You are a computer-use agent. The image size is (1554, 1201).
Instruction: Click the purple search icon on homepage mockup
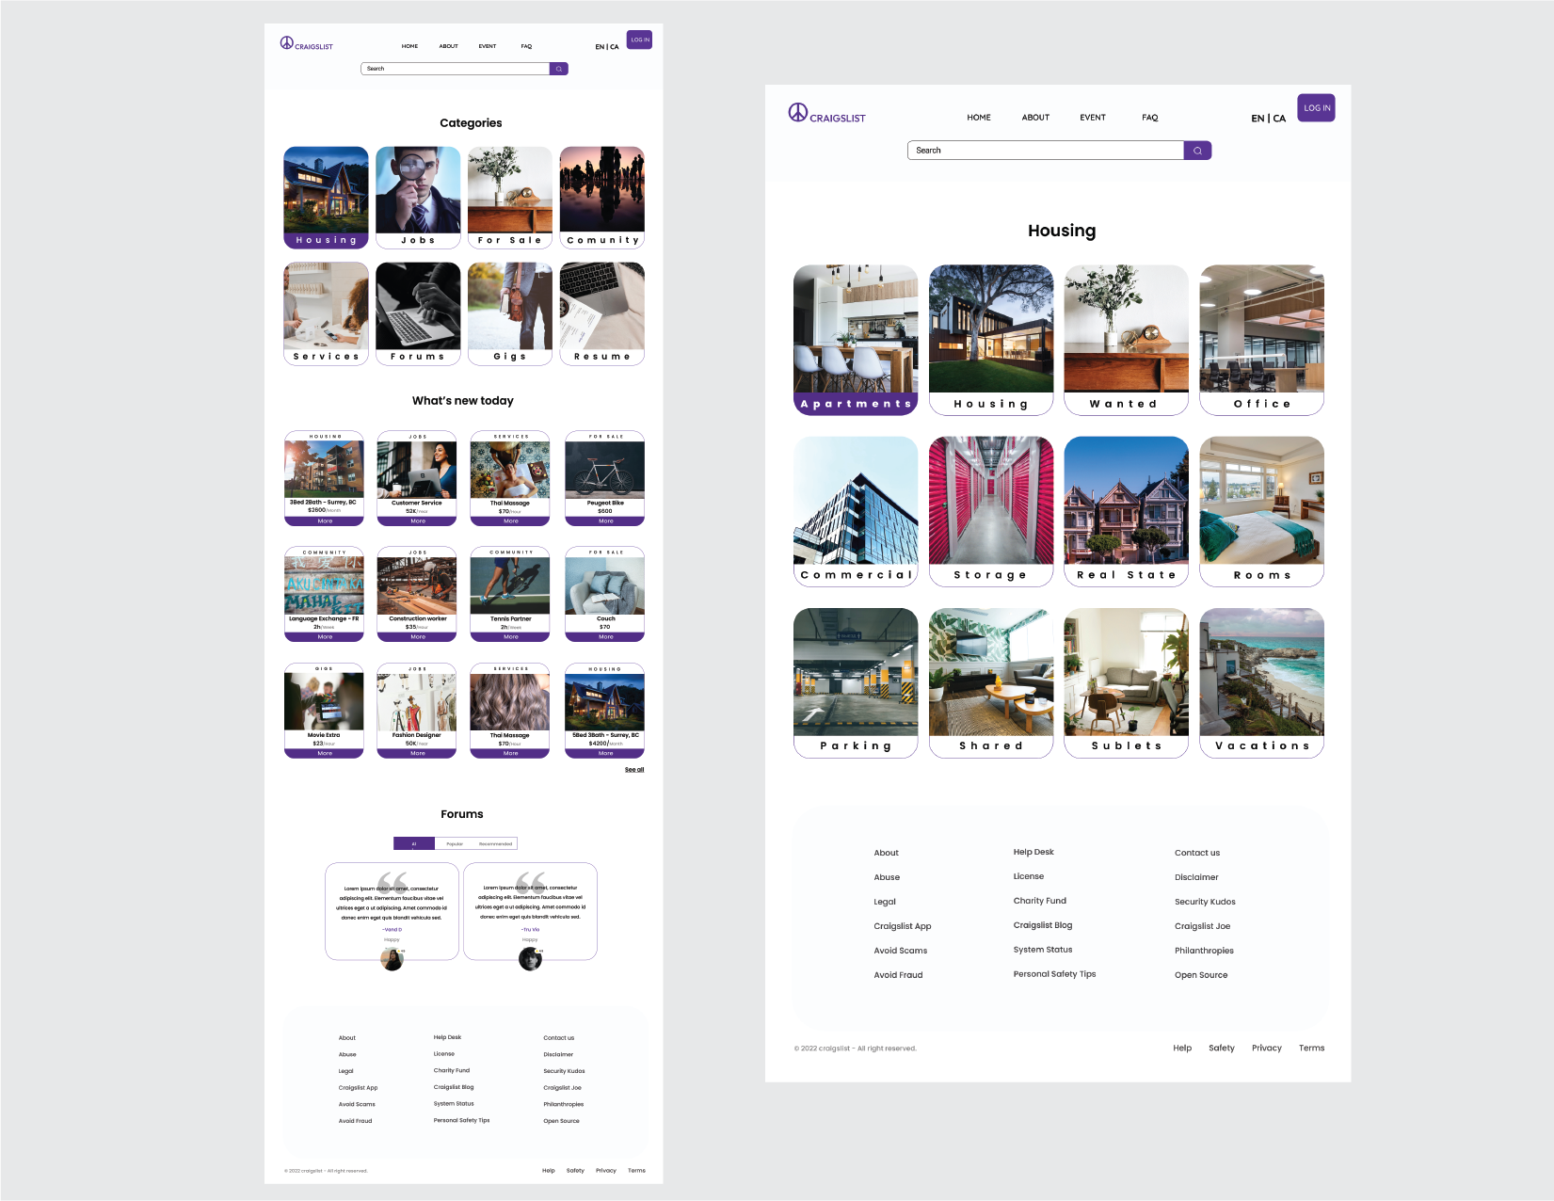click(558, 69)
